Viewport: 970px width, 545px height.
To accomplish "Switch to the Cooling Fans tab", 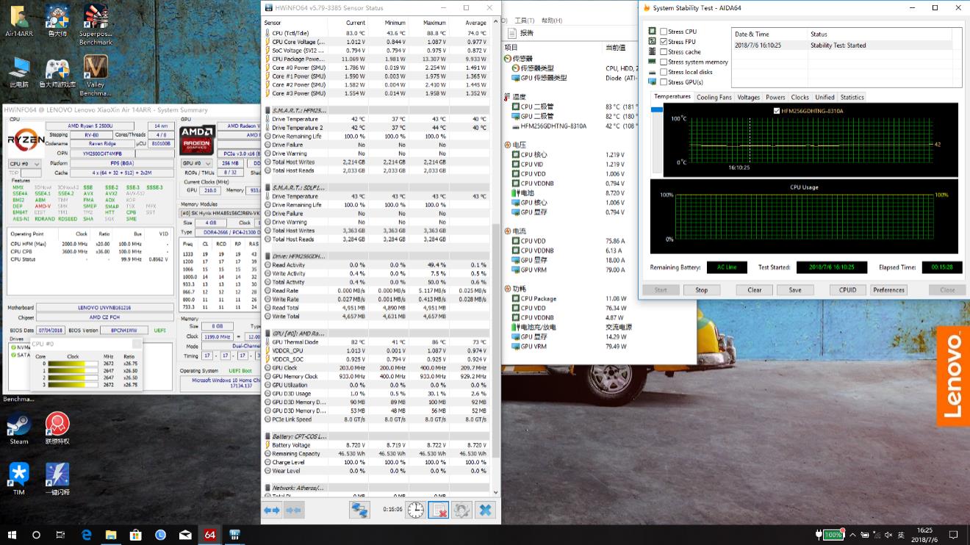I will (x=714, y=97).
